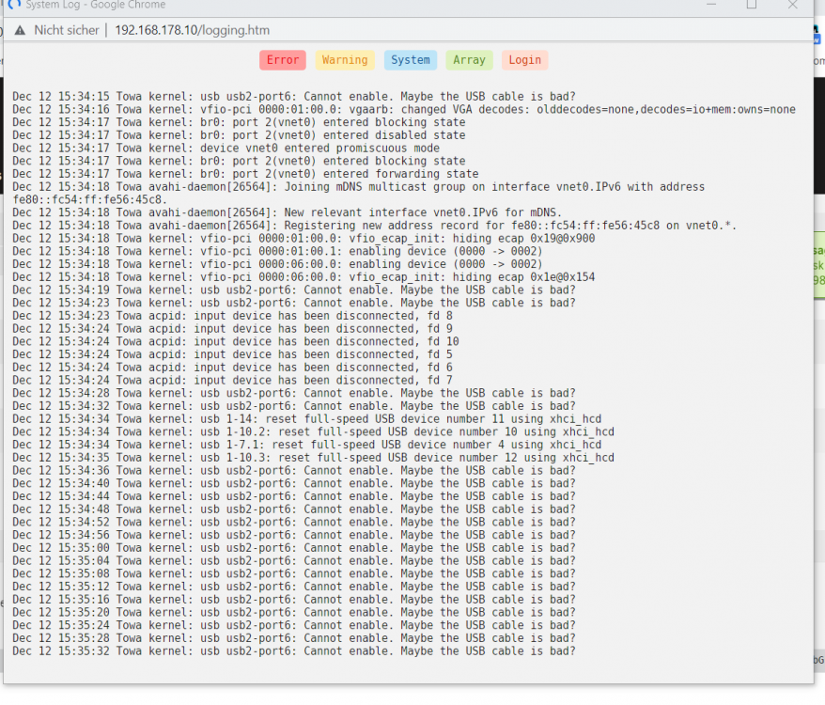This screenshot has width=825, height=705.
Task: Select log line 'vgaarb: changed VGA decodes'
Action: pyautogui.click(x=404, y=110)
